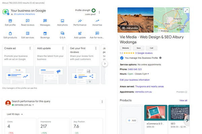This screenshot has width=202, height=134.
Task: Expand business hours dropdown
Action: pos(148,74)
